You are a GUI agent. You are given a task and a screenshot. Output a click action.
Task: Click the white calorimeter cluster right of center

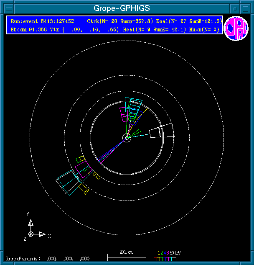tap(162, 131)
